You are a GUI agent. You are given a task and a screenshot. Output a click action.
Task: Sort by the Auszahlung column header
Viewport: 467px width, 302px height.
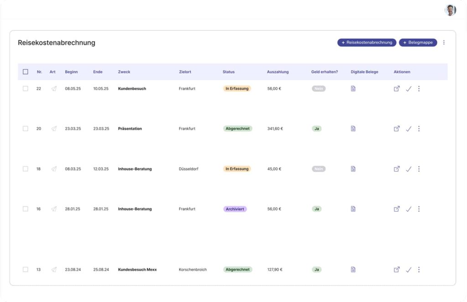pyautogui.click(x=278, y=72)
